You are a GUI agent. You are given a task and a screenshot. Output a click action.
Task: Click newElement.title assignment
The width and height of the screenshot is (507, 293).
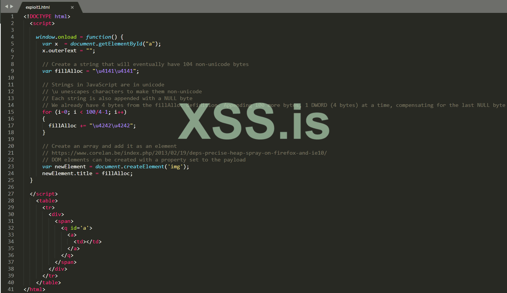tap(87, 173)
